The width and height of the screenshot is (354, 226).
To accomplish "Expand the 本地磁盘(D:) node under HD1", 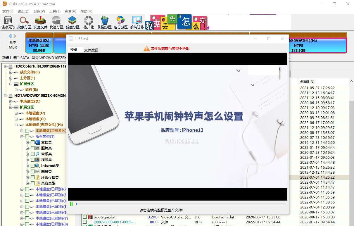I will click(11, 101).
